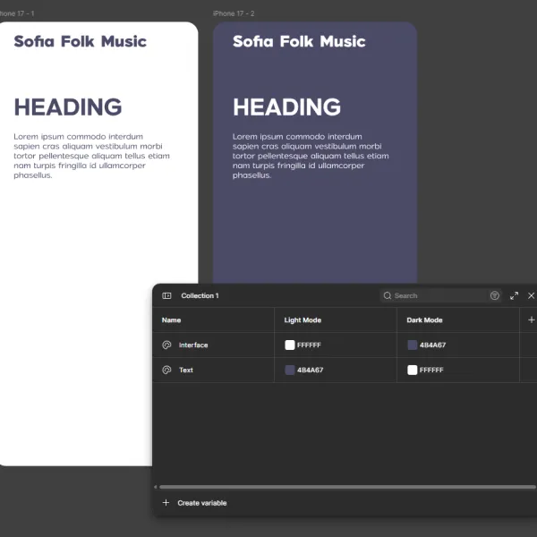Select HEADING text in dark frame

[x=286, y=107]
